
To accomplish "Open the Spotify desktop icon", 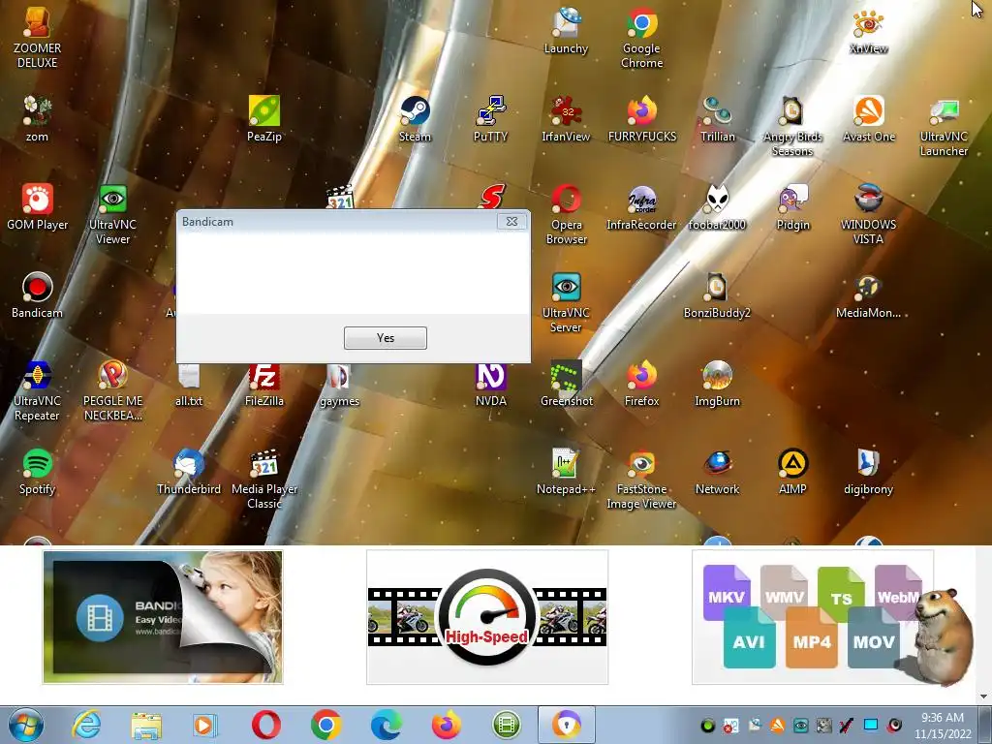I will pyautogui.click(x=38, y=472).
